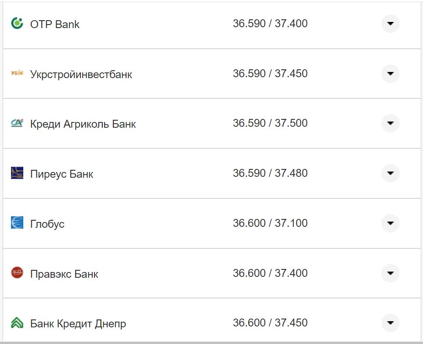Click the Глобус bank name
Screen dimensions: 423x344
47,223
